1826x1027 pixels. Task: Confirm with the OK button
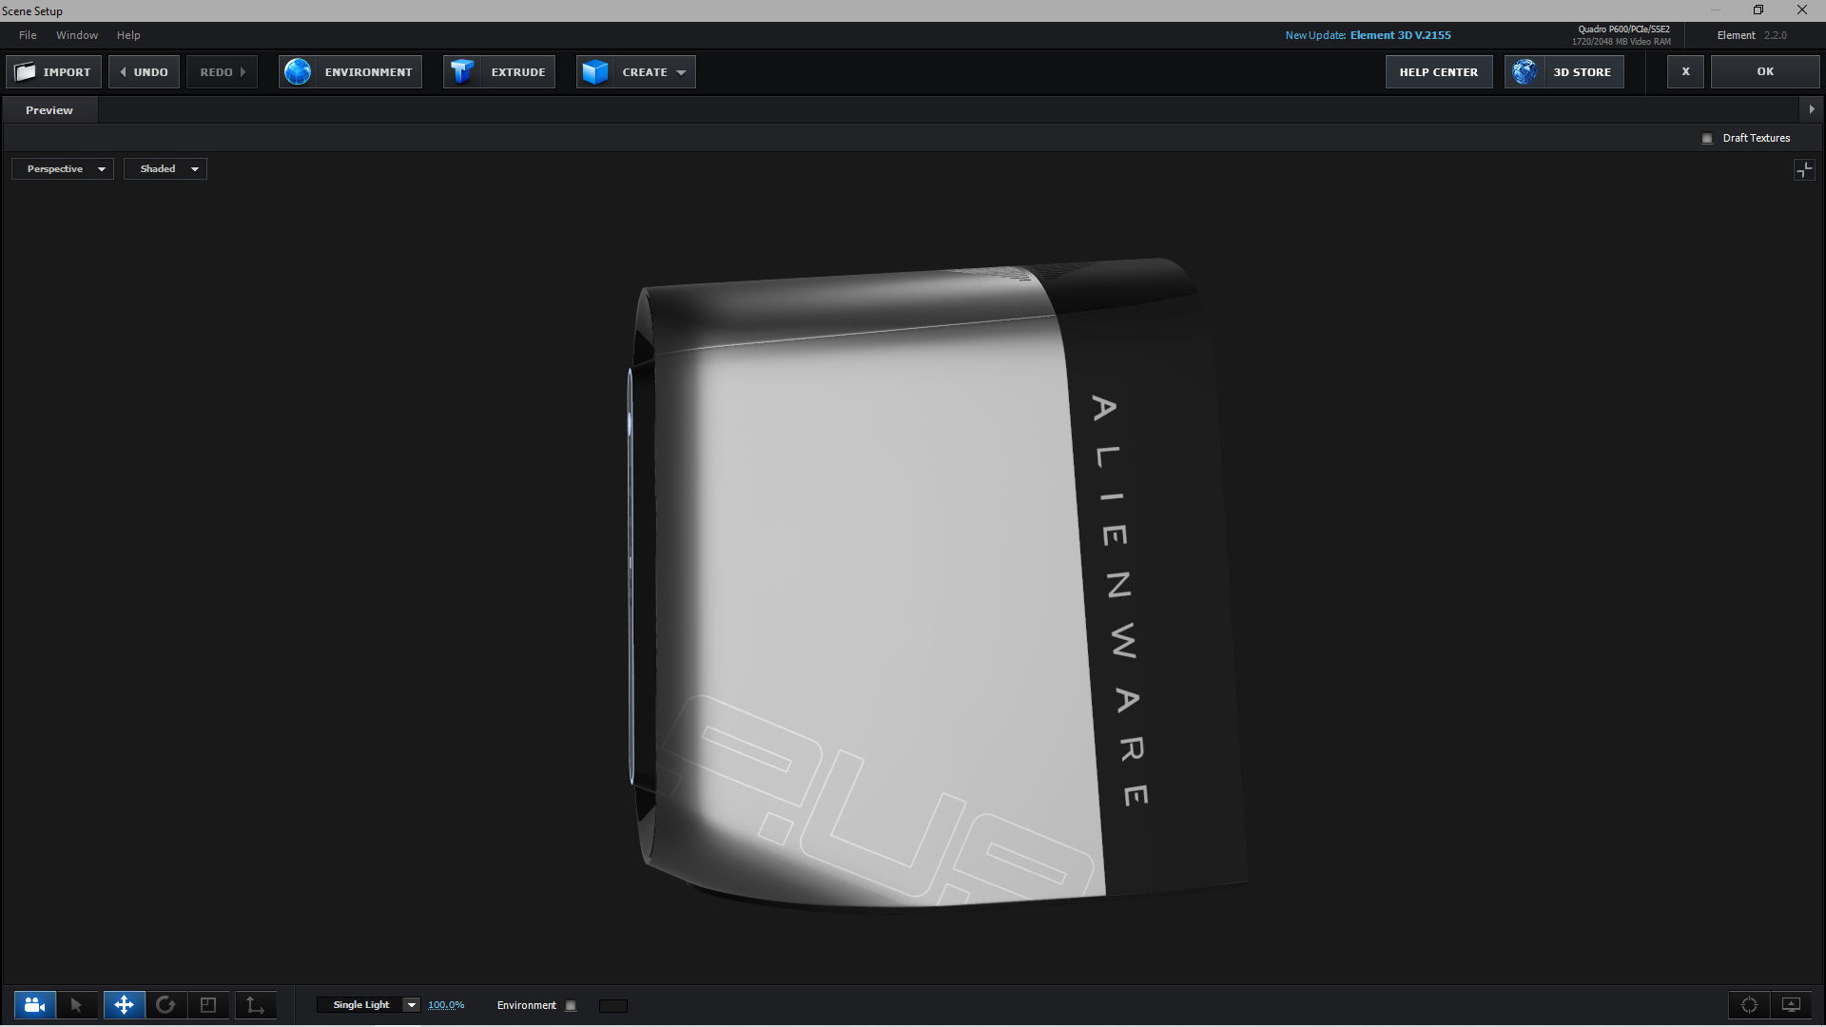tap(1765, 72)
